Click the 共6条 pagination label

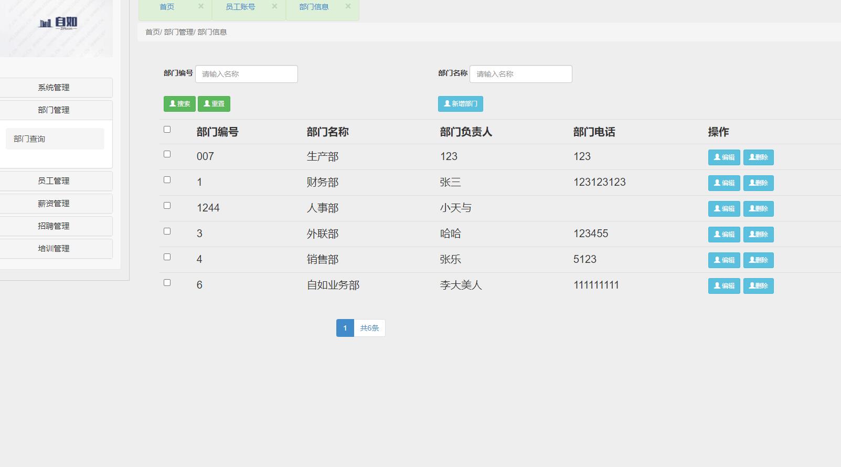pyautogui.click(x=369, y=328)
